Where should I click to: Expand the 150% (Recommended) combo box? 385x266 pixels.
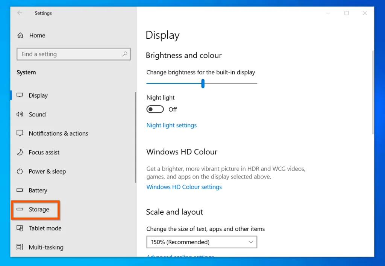tap(202, 242)
